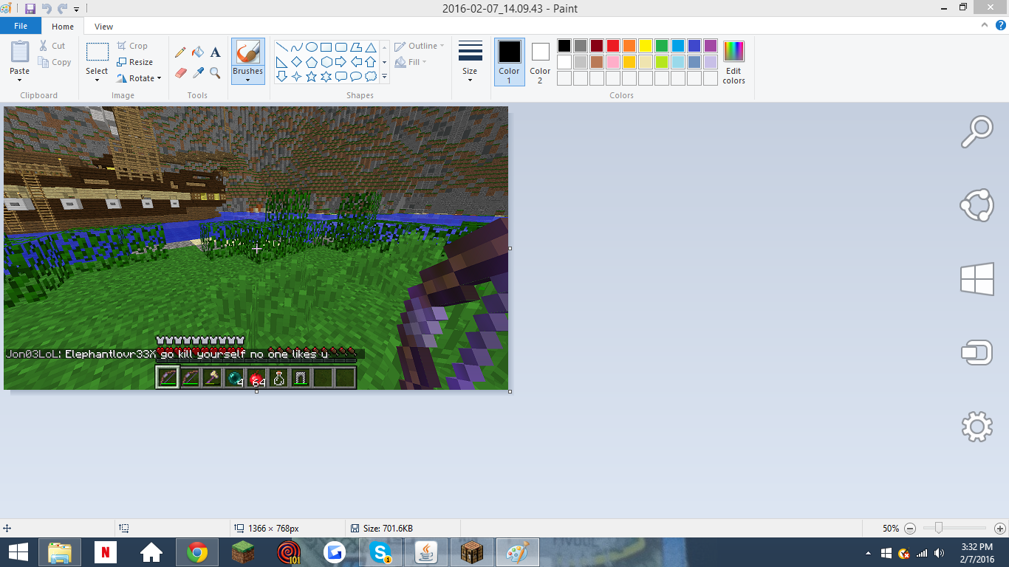This screenshot has height=567, width=1009.
Task: Open the File menu
Action: 21,26
